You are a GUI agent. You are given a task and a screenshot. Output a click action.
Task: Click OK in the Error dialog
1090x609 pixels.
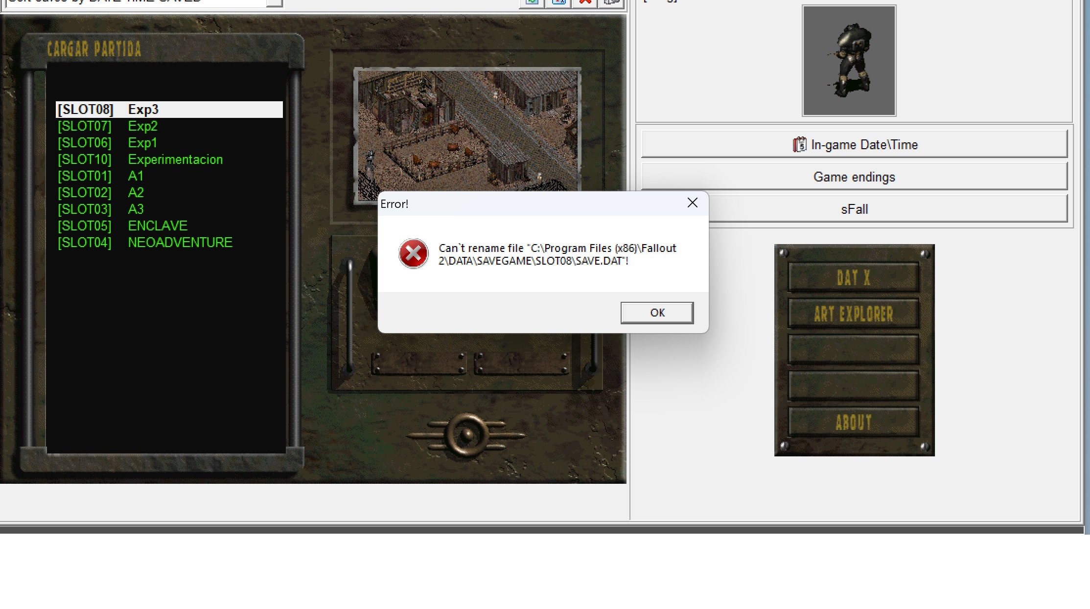click(657, 313)
